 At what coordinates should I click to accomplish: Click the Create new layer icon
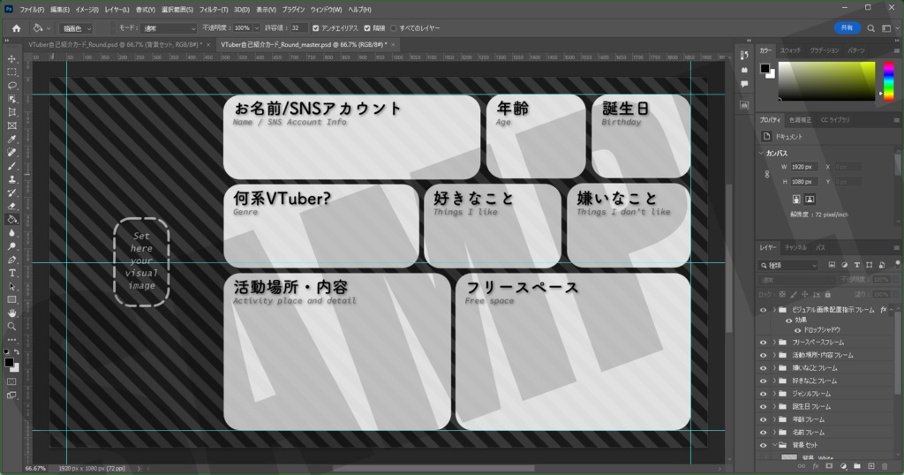click(x=870, y=466)
